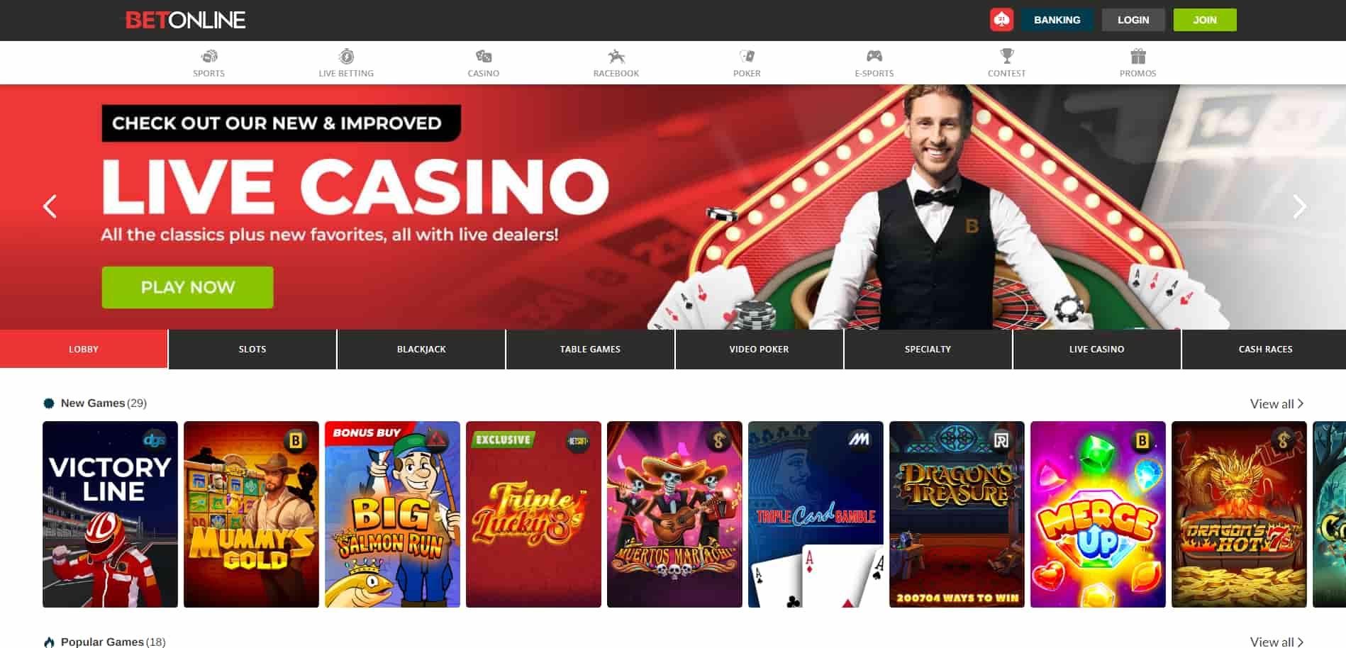Open the Sports section icon
The height and width of the screenshot is (648, 1346).
208,56
